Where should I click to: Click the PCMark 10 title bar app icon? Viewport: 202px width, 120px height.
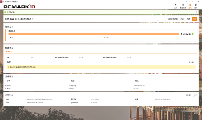pyautogui.click(x=1, y=2)
